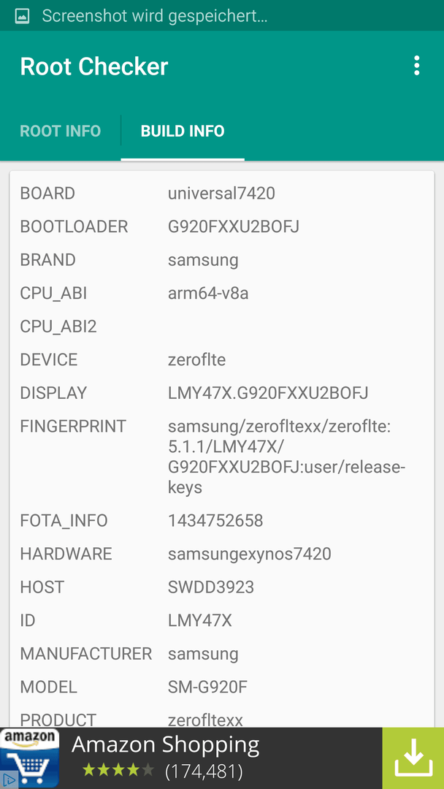Tap the AdChoices triangle icon
The height and width of the screenshot is (789, 444).
pos(9,780)
